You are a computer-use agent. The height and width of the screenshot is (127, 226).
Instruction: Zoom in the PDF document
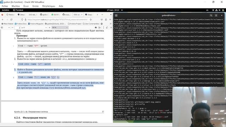(49, 28)
